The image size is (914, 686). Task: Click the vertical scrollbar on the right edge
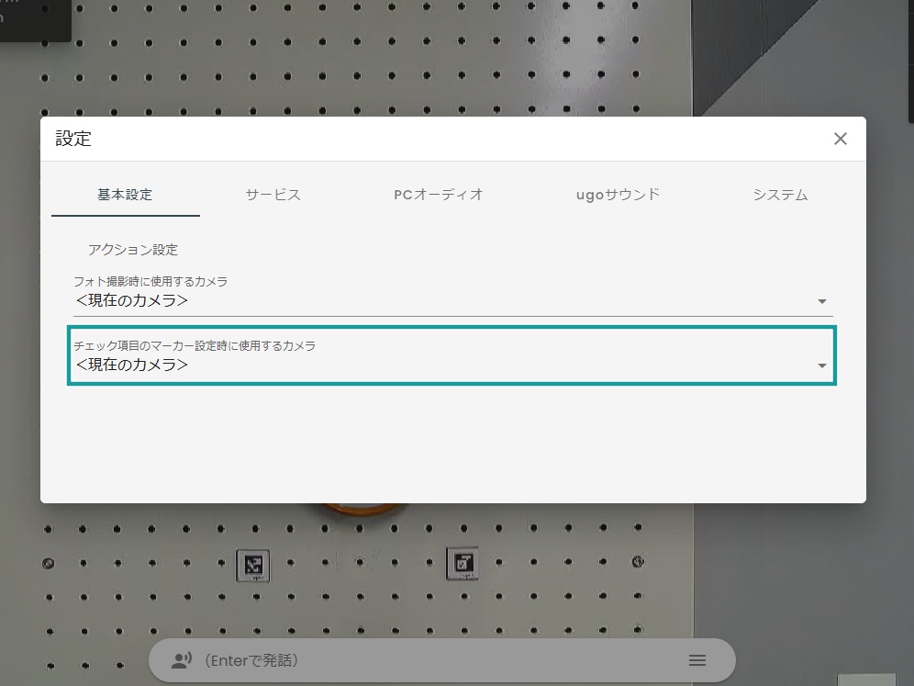pos(911,62)
